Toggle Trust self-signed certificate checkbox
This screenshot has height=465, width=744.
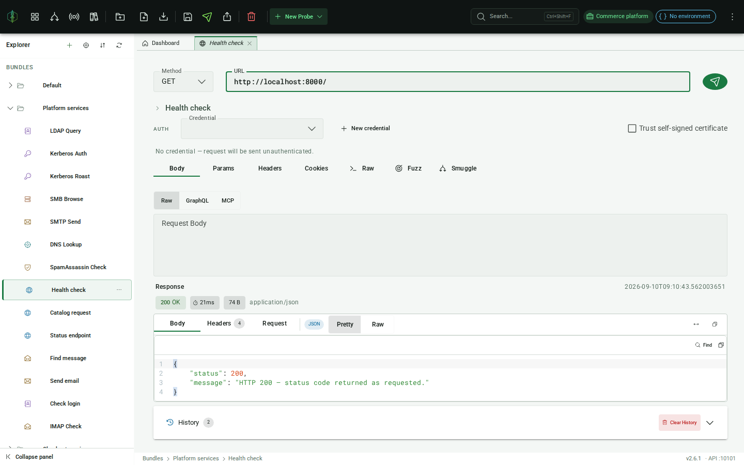click(x=632, y=128)
